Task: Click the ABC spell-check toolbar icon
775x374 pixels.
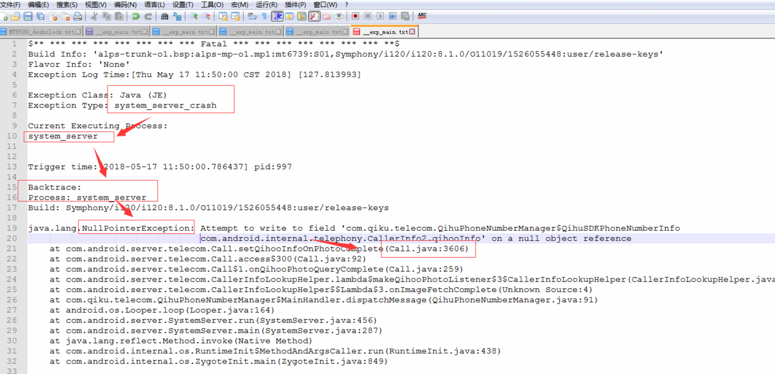Action: pos(422,16)
